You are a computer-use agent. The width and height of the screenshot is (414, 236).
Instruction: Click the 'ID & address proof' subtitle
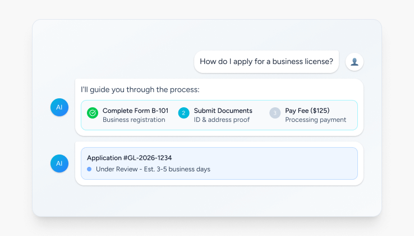pyautogui.click(x=221, y=120)
